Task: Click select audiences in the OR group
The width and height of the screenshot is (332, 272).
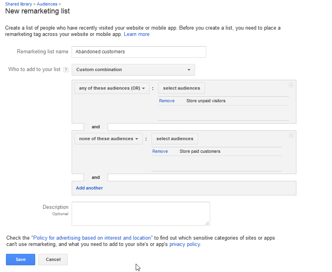Action: 182,88
